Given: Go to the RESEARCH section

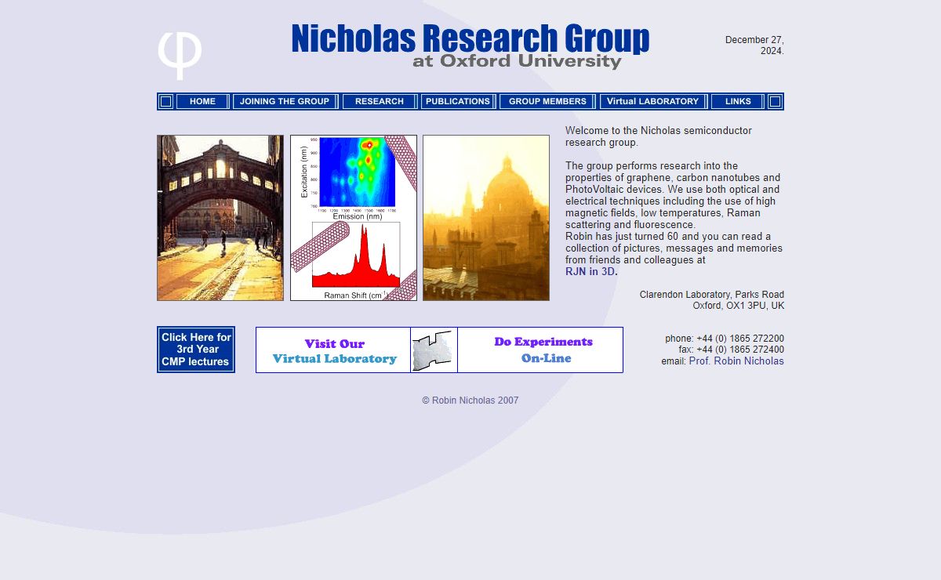Looking at the screenshot, I should click(380, 101).
